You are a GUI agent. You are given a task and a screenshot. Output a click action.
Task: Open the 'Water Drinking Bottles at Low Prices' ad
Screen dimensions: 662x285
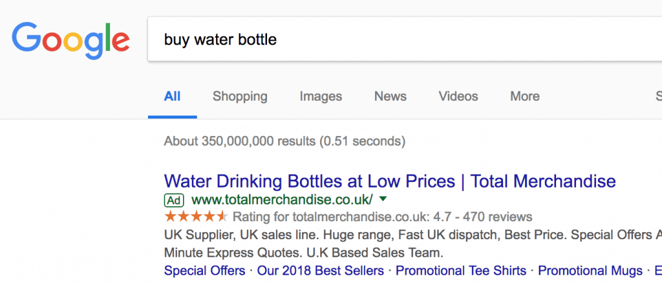(x=390, y=181)
